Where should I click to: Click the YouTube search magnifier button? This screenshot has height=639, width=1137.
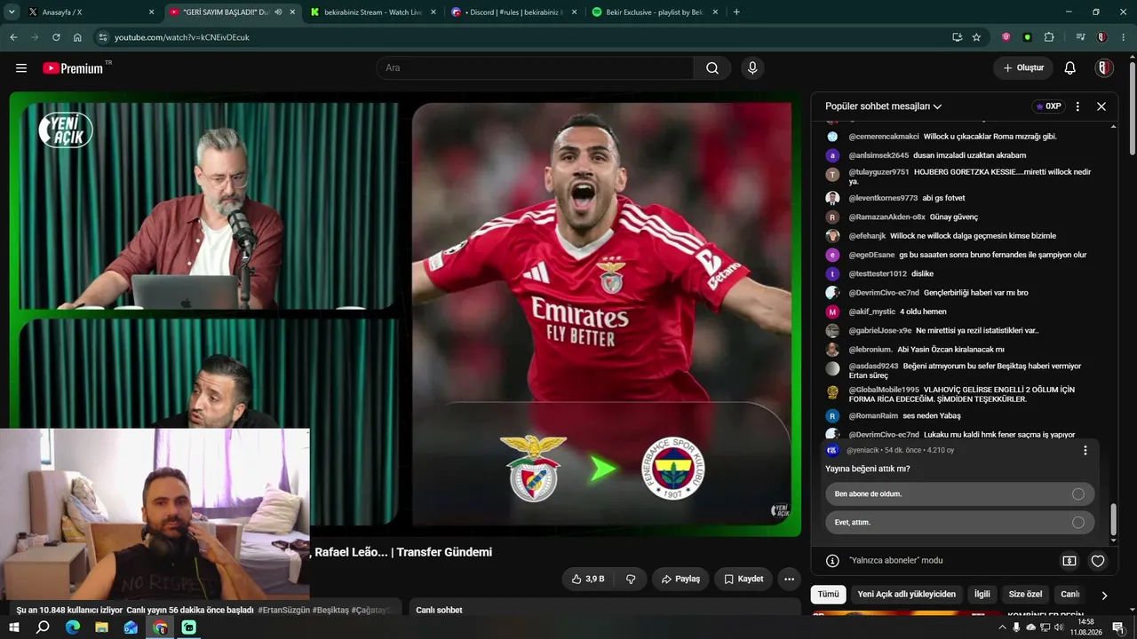(x=712, y=68)
